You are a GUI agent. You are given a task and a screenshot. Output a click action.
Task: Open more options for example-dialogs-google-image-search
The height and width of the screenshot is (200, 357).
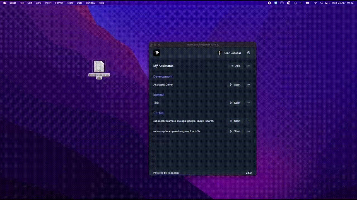(x=249, y=121)
